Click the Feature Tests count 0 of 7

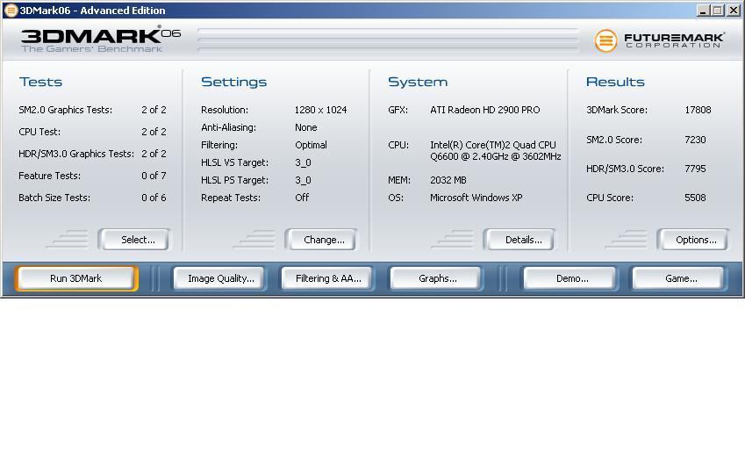tap(154, 176)
